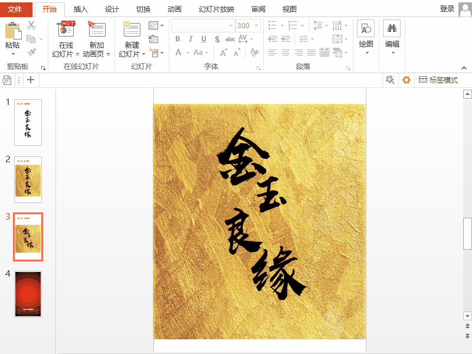The height and width of the screenshot is (354, 472).
Task: Click the Cut scissors icon
Action: click(x=31, y=25)
